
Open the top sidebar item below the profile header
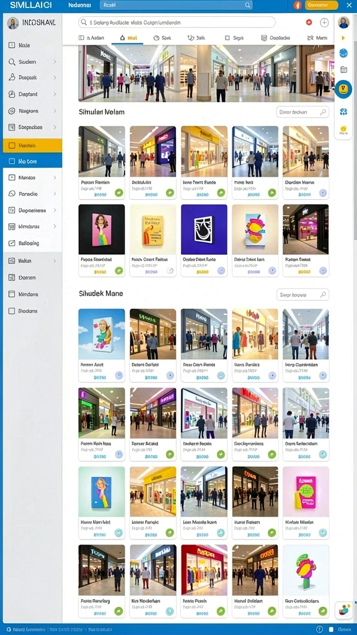pyautogui.click(x=32, y=45)
